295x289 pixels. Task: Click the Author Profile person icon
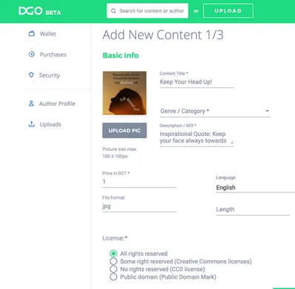click(x=31, y=103)
